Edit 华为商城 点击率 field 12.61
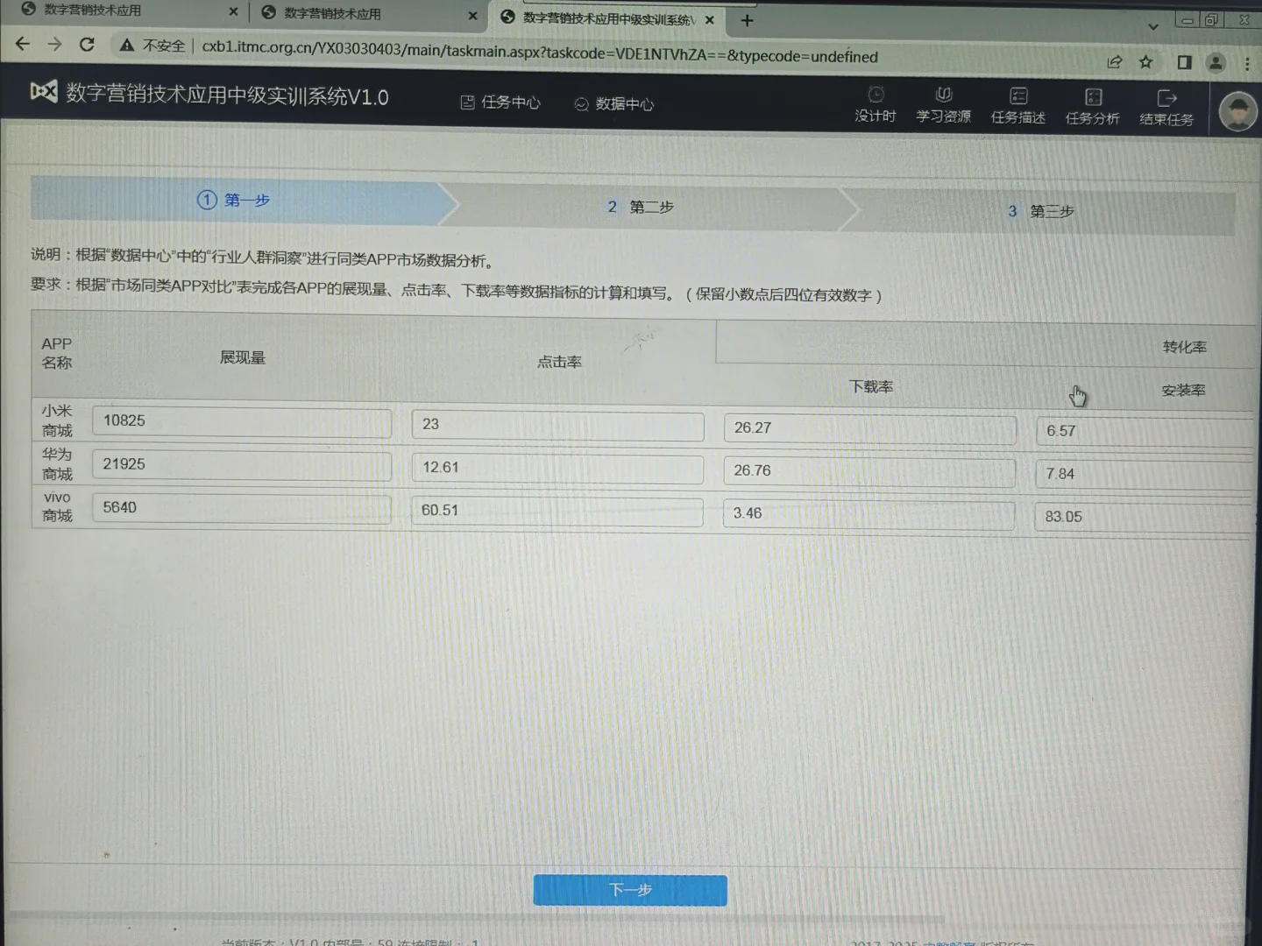 557,469
